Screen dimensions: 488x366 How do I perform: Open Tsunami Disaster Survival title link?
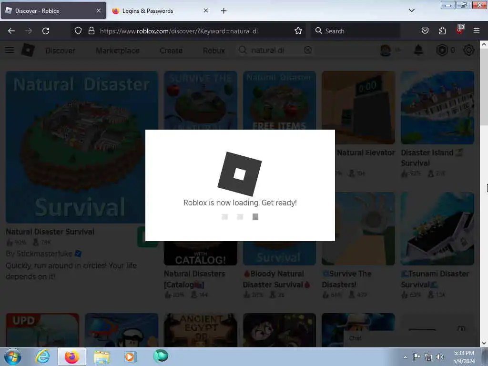click(x=435, y=279)
